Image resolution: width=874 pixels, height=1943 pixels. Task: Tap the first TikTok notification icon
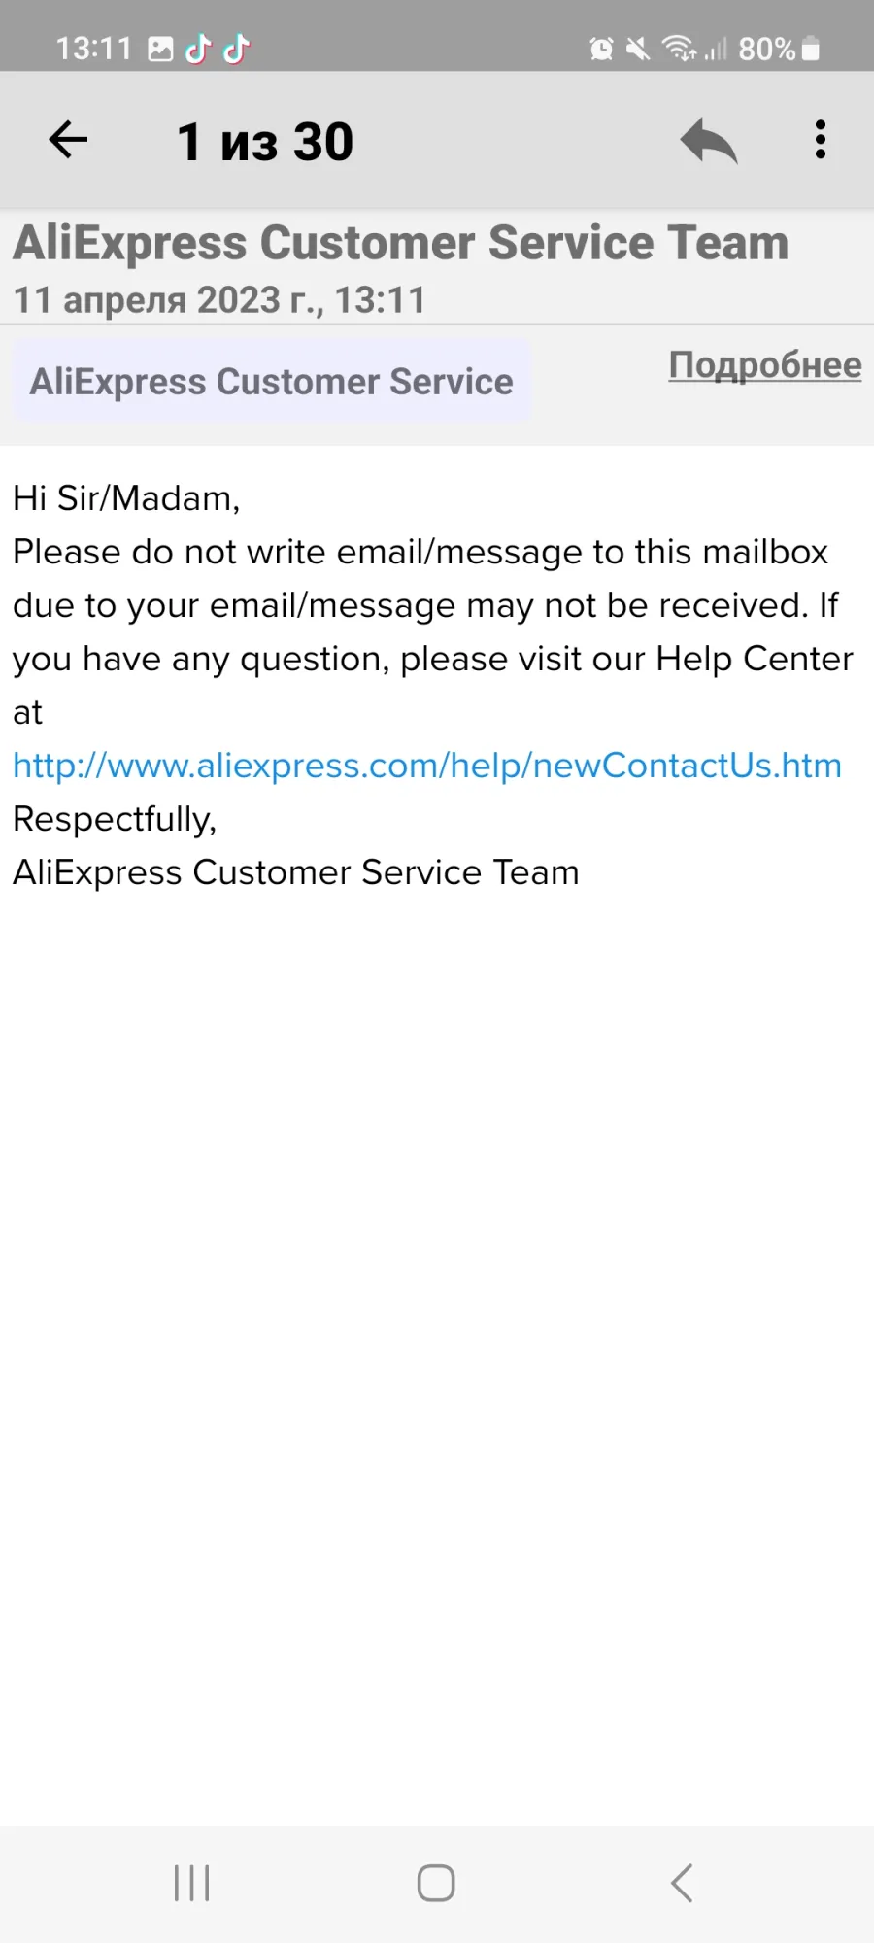(198, 49)
